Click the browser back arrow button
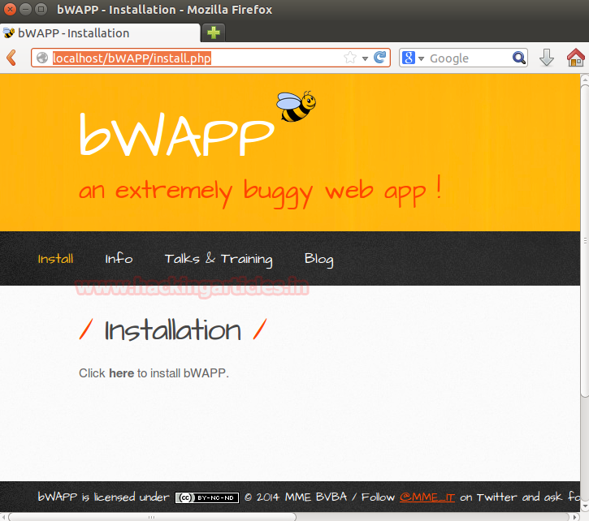 point(11,58)
